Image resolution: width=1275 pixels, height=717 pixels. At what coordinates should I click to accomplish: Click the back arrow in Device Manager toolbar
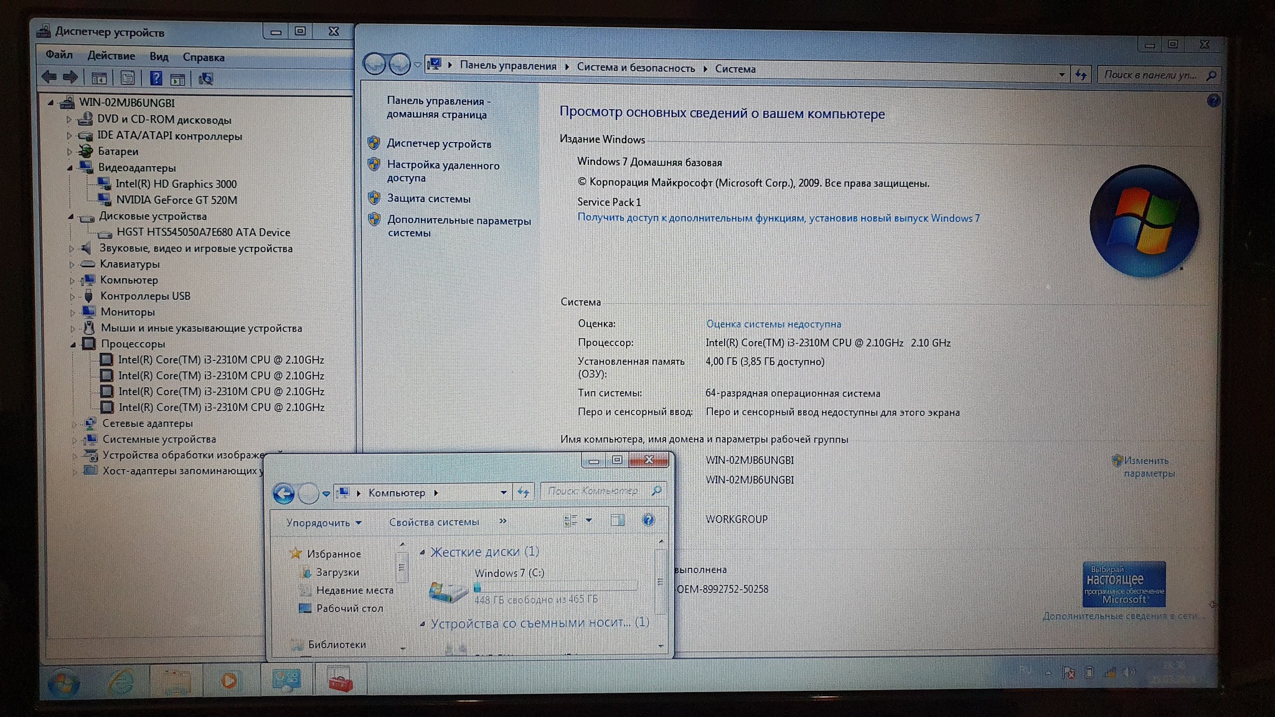[x=49, y=77]
